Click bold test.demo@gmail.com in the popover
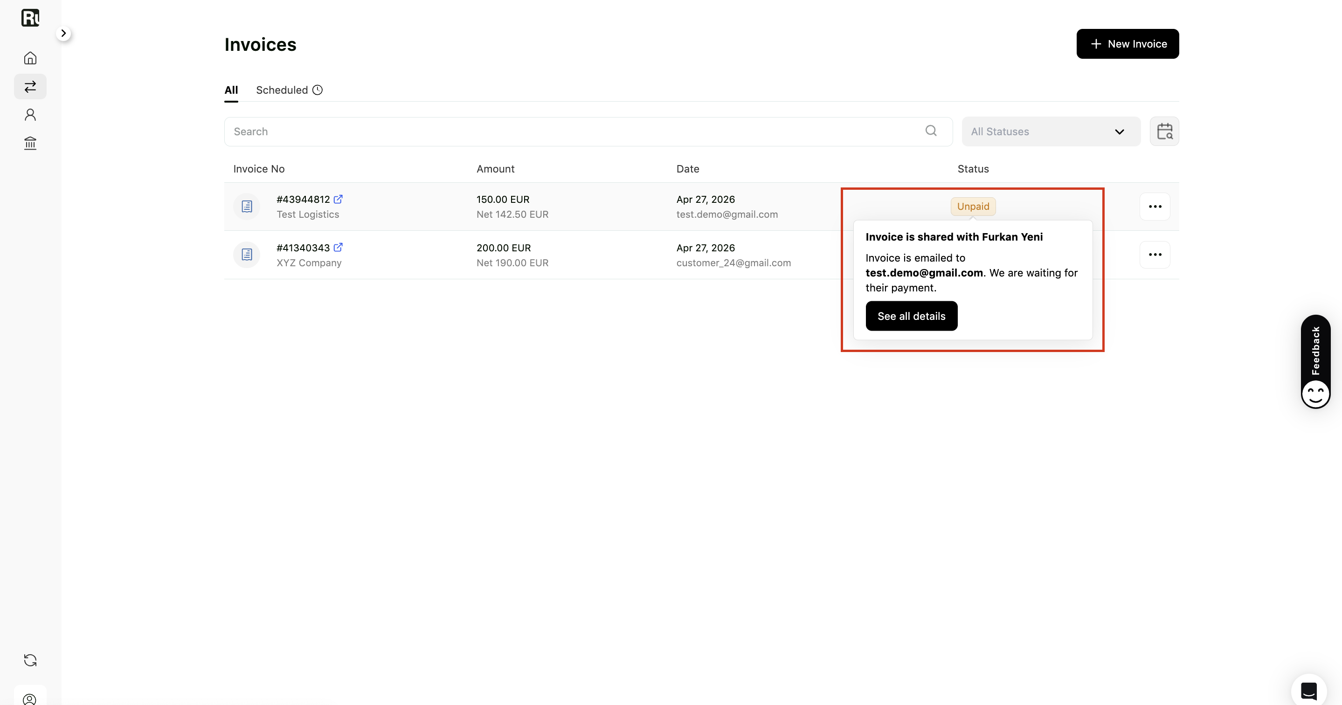This screenshot has height=705, width=1342. 924,272
